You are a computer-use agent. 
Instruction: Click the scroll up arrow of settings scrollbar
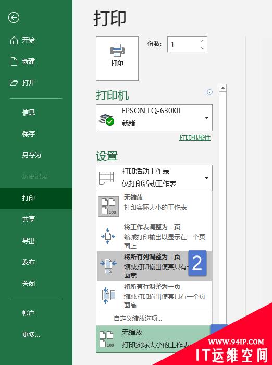(222, 88)
